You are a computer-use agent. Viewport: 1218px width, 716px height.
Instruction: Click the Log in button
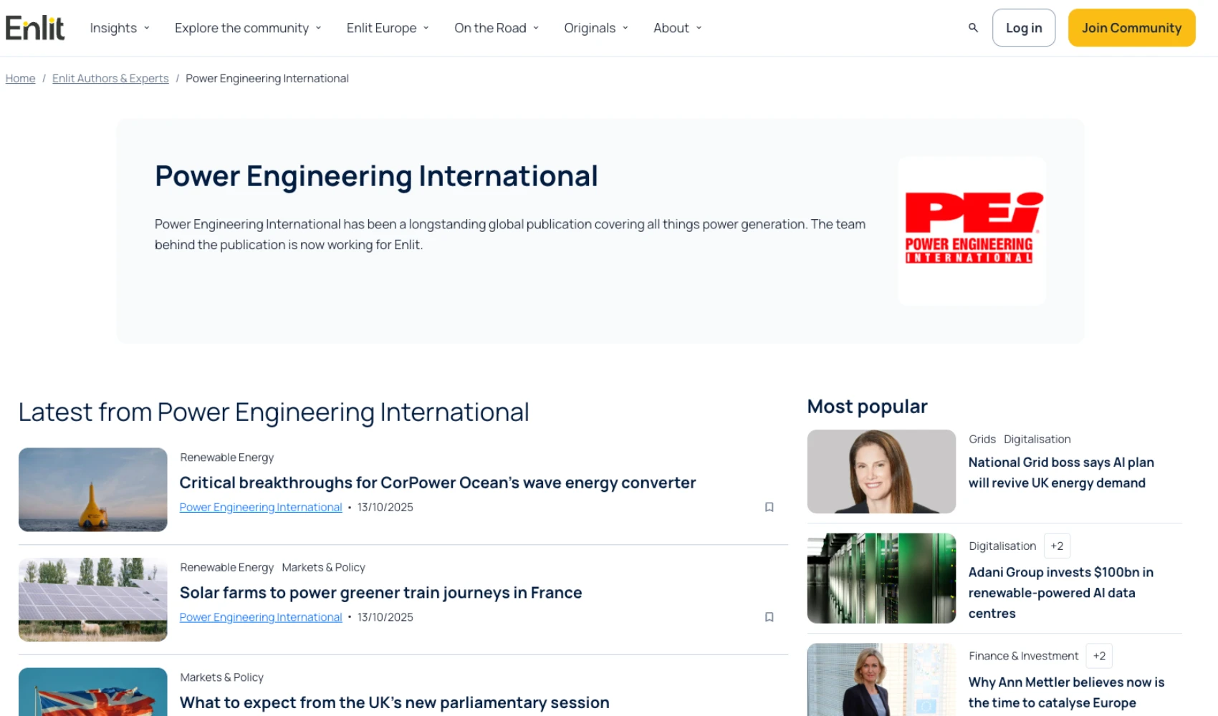(x=1023, y=27)
